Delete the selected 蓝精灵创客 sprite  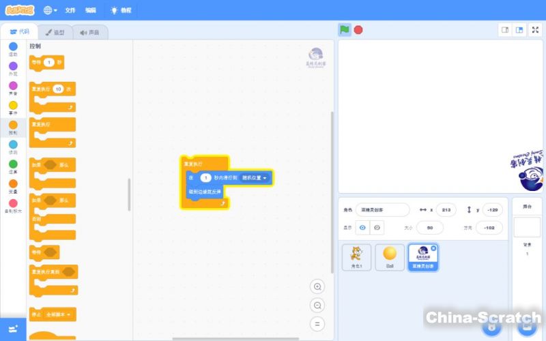(x=433, y=248)
